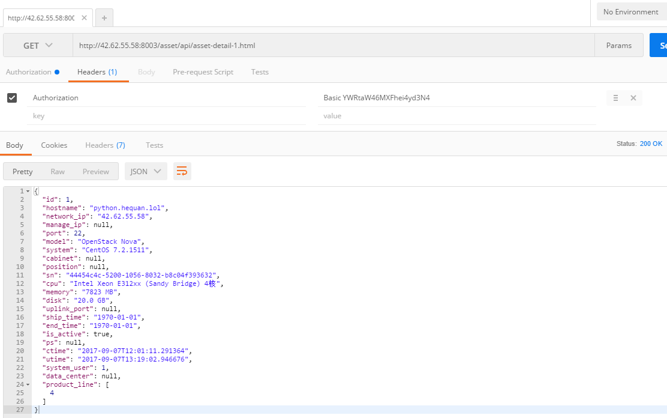Open the request Tests tab

pos(260,72)
